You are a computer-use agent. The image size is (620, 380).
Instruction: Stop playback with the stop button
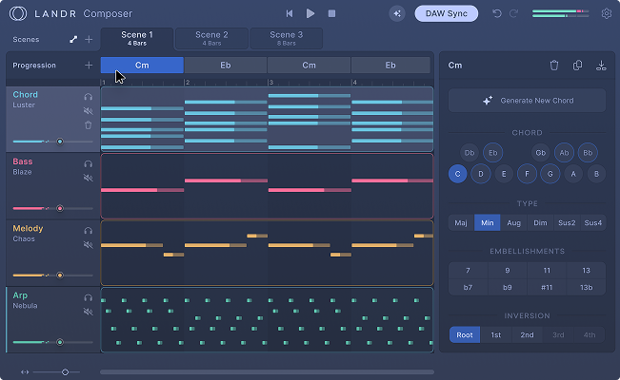(331, 13)
